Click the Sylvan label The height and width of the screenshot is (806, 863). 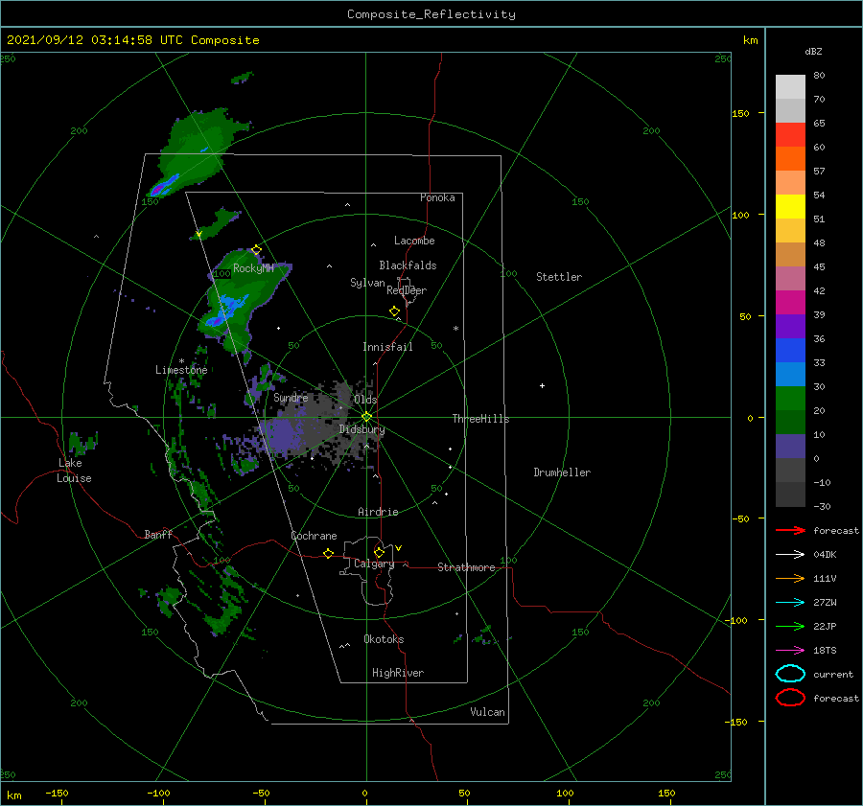[x=367, y=283]
